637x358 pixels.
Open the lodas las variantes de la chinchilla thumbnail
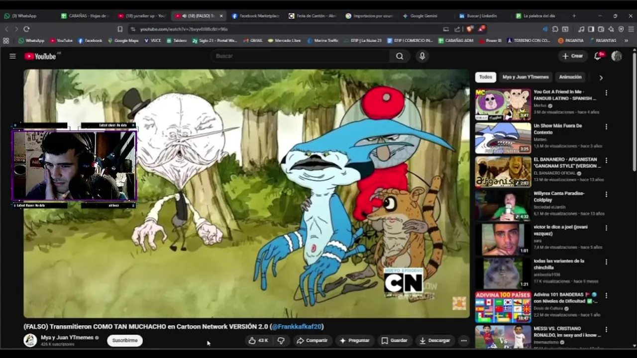(503, 273)
